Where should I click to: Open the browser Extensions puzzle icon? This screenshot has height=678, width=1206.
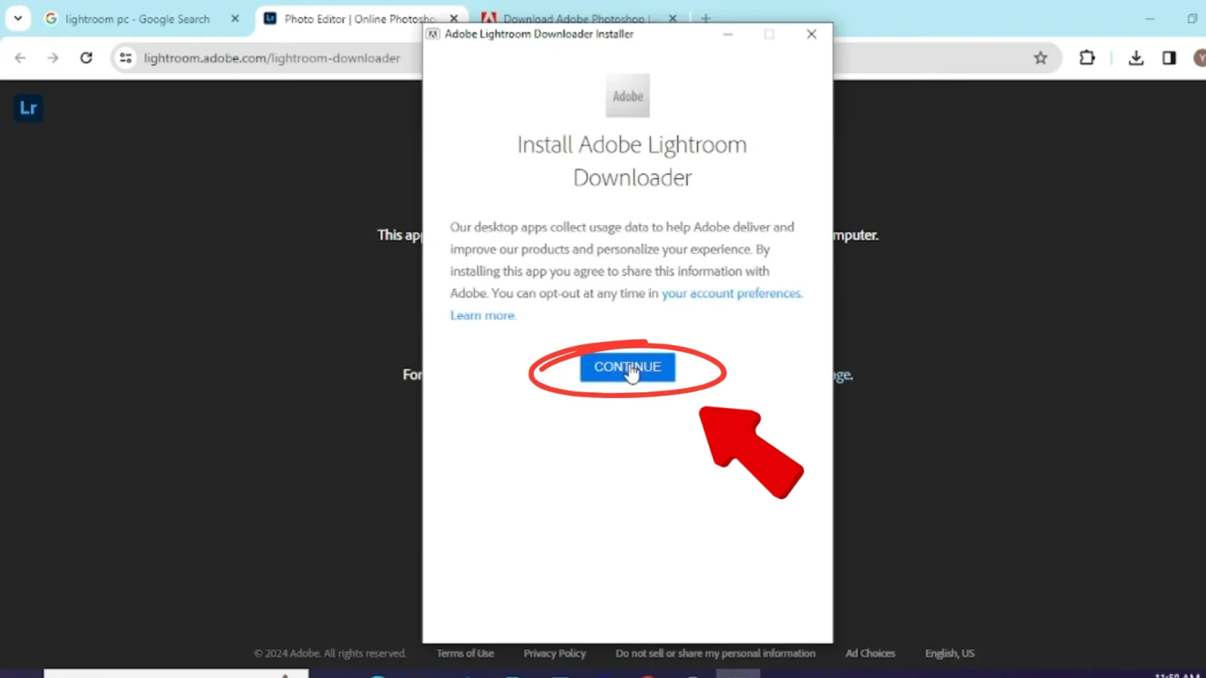pyautogui.click(x=1087, y=58)
